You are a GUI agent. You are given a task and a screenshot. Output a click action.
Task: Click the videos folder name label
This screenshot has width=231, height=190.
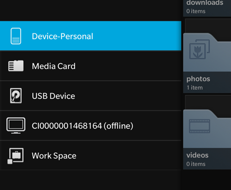[x=197, y=155]
